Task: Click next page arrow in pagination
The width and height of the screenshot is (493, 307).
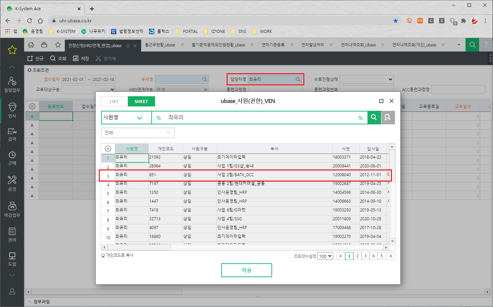Action: pyautogui.click(x=391, y=256)
